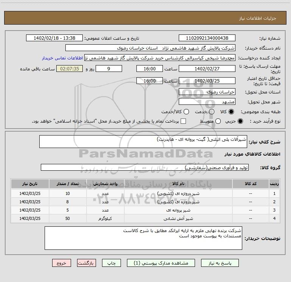The height and width of the screenshot is (282, 291).
Task: Click the buyer organization name field
Action: tap(150, 48)
